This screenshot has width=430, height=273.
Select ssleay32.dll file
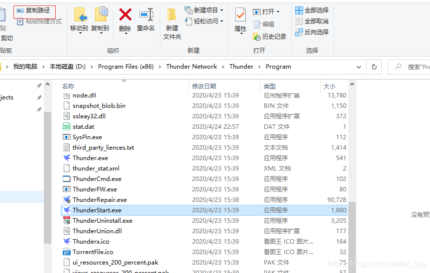click(89, 116)
